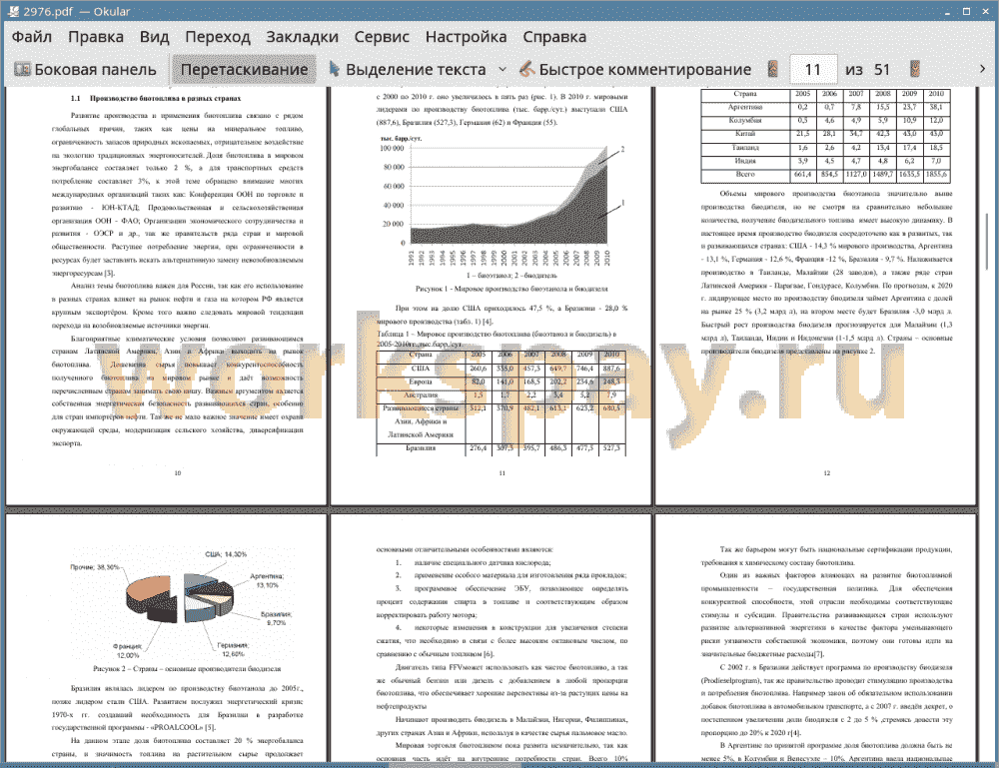Click caption 'Рисунок 1 - Мировое производство биоэтанола'
Screen dimensions: 999x768
pyautogui.click(x=511, y=289)
